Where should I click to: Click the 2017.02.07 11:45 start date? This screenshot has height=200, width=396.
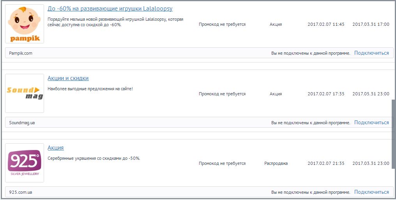point(326,24)
